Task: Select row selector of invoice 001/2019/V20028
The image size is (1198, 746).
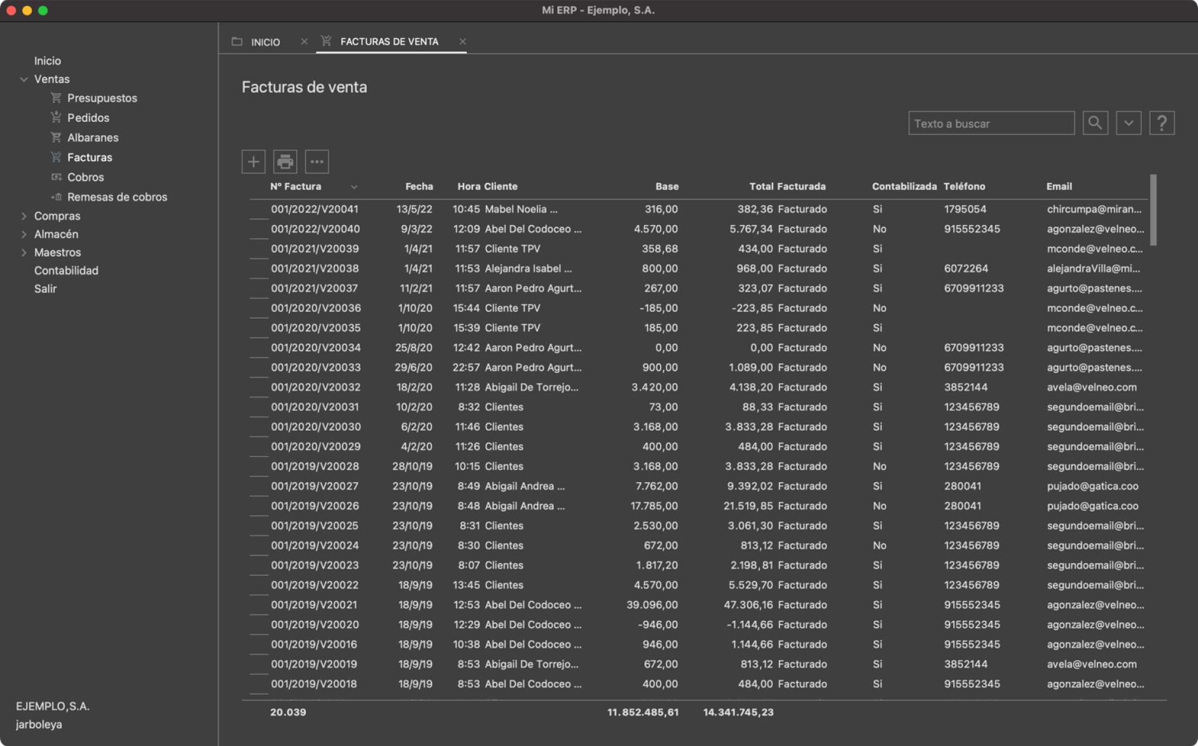Action: click(x=258, y=466)
